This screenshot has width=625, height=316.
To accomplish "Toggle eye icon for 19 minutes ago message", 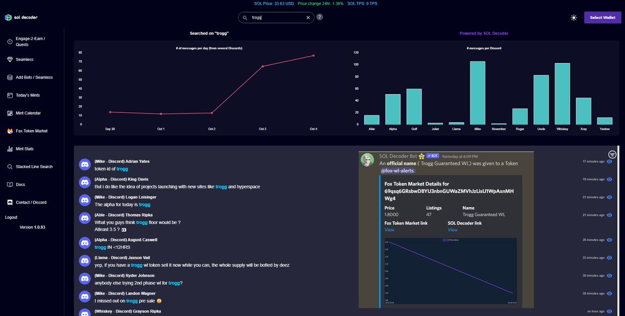I will [x=609, y=180].
